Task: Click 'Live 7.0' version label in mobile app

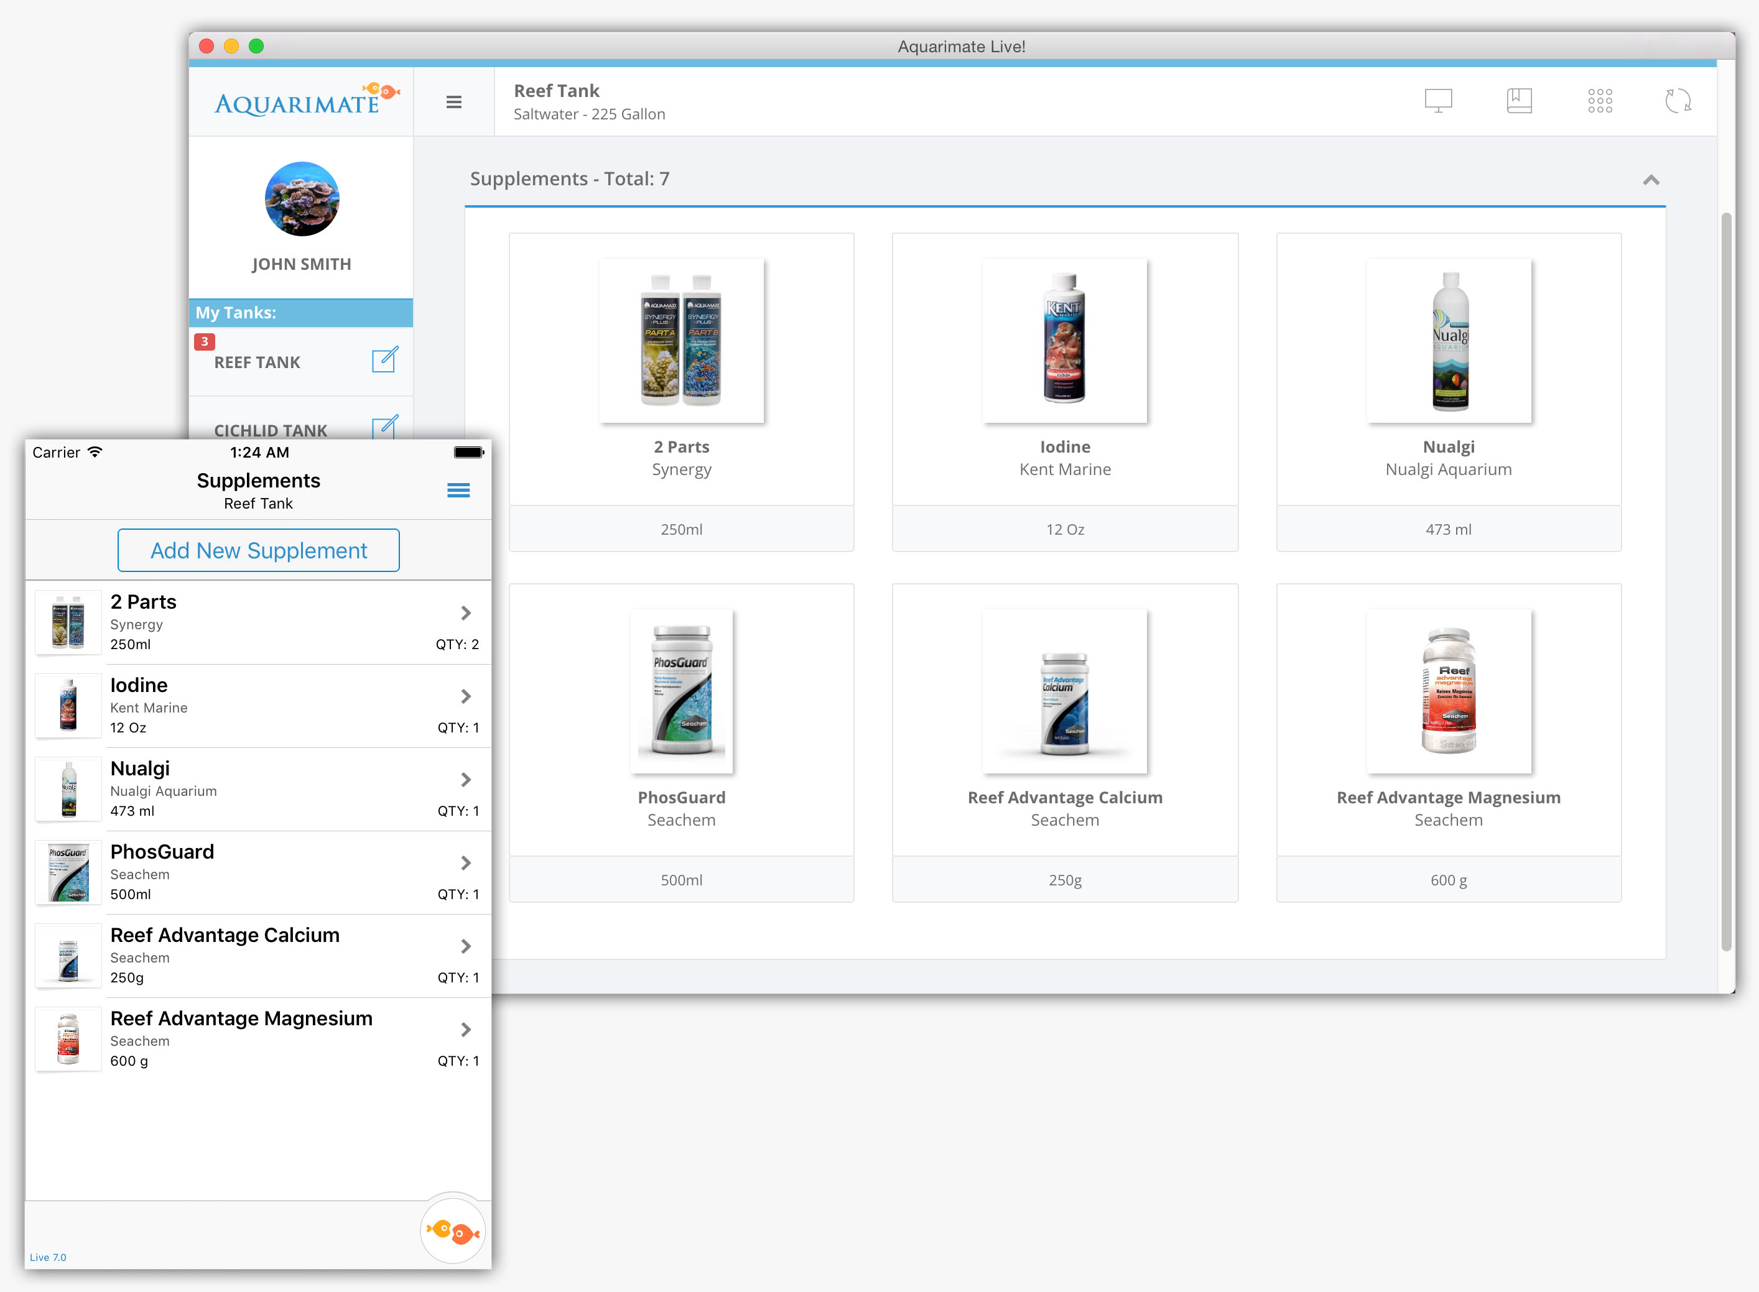Action: [x=48, y=1258]
